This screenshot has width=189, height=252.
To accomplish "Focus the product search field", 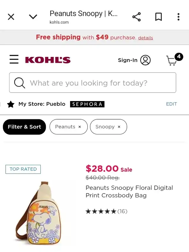I will [x=97, y=83].
